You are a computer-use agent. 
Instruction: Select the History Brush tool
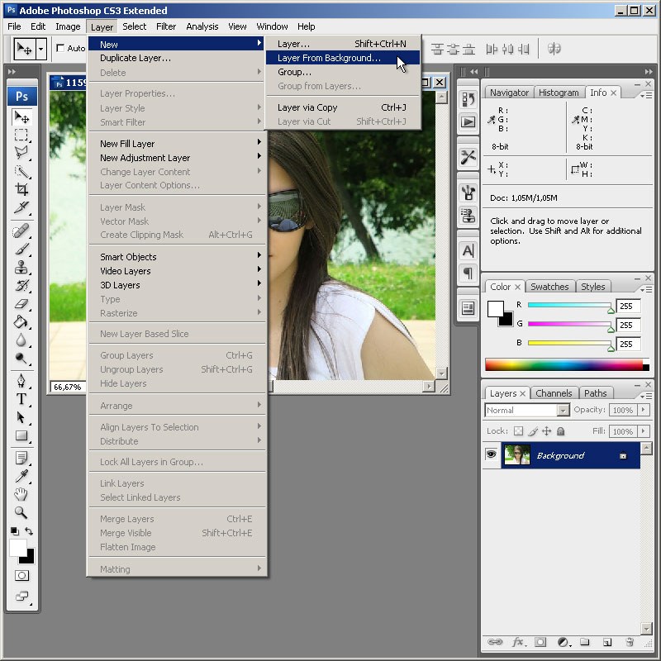[21, 285]
